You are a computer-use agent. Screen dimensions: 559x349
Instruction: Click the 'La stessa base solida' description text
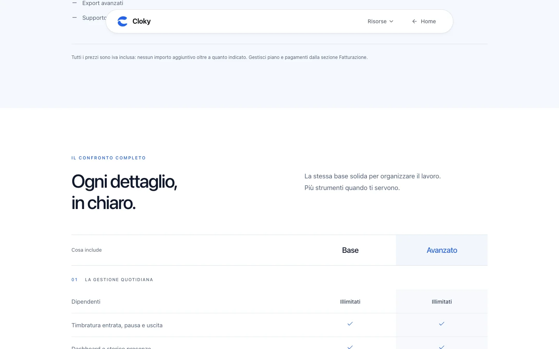pos(373,182)
